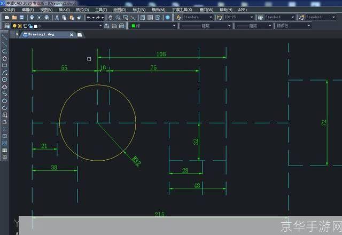342x235 pixels.
Task: Create a new drawing from the toolbar
Action: pos(7,18)
